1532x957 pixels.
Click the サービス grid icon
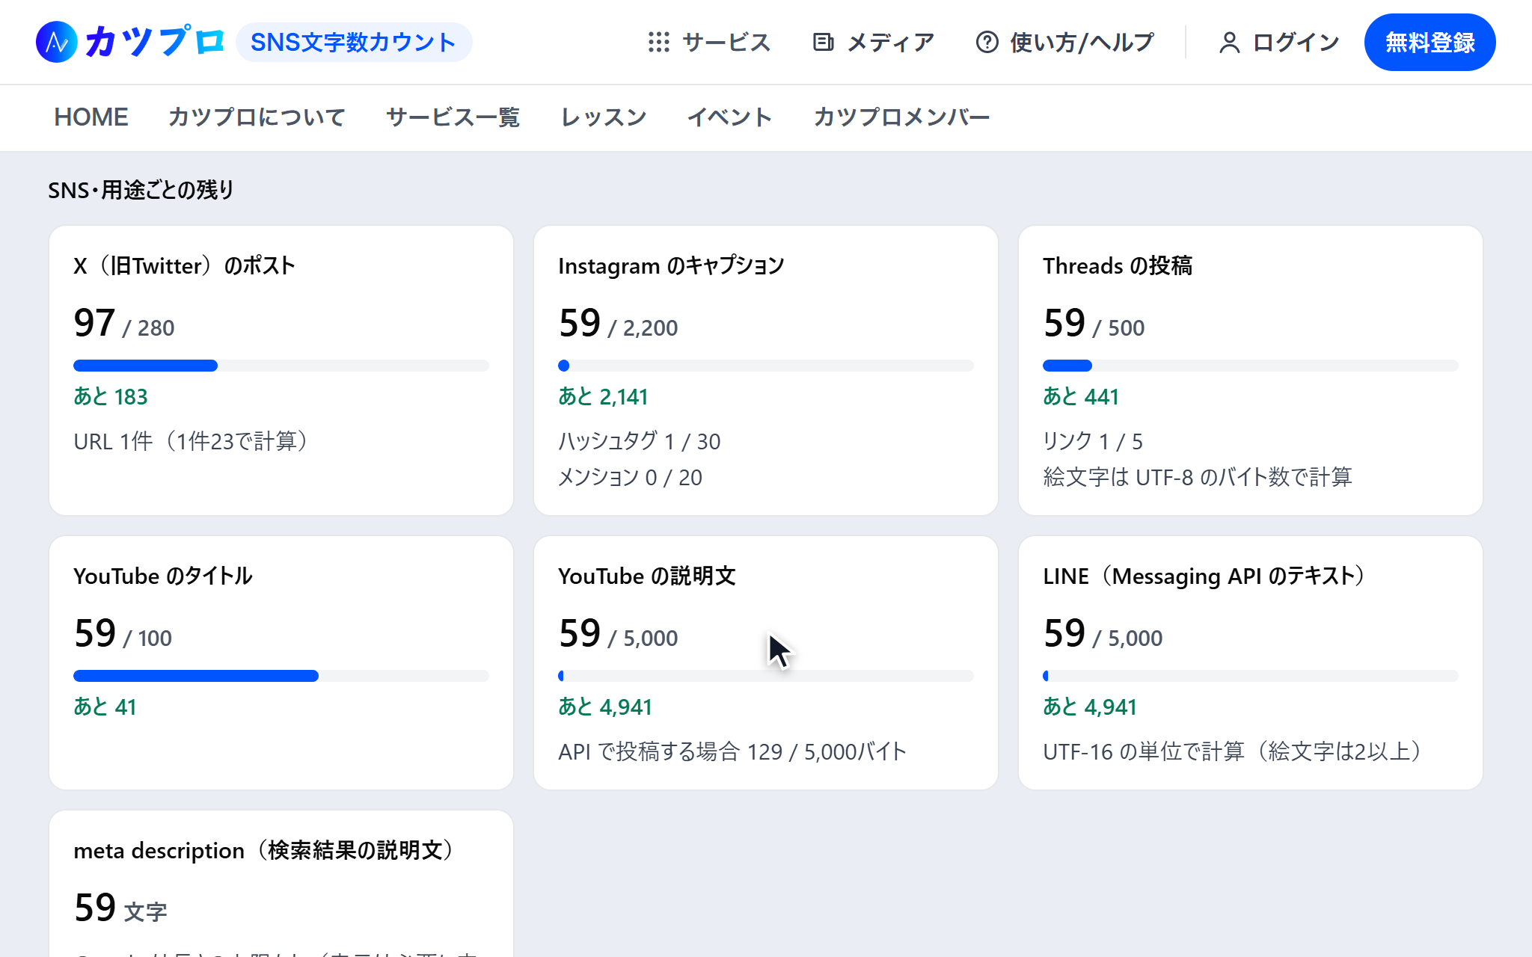(658, 42)
